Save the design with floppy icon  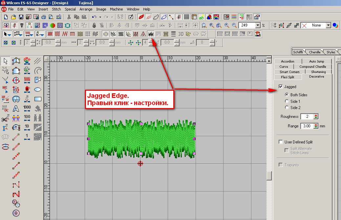click(21, 17)
